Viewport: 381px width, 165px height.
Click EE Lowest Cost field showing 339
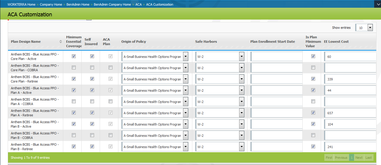350,79
